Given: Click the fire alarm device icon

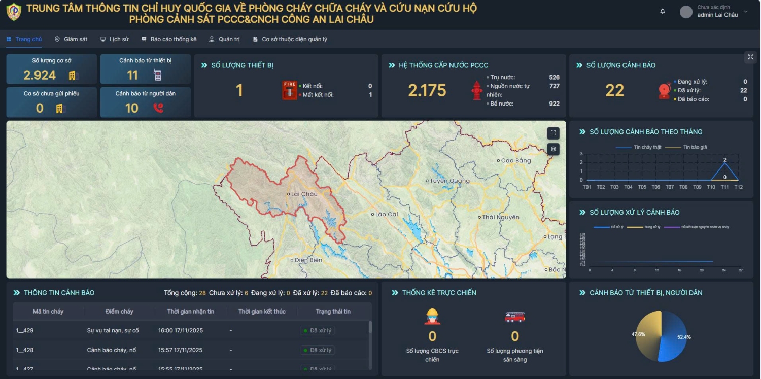Looking at the screenshot, I should coord(289,90).
